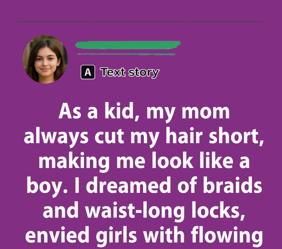
Task: Click the word "braids" in the story
Action: tap(232, 185)
